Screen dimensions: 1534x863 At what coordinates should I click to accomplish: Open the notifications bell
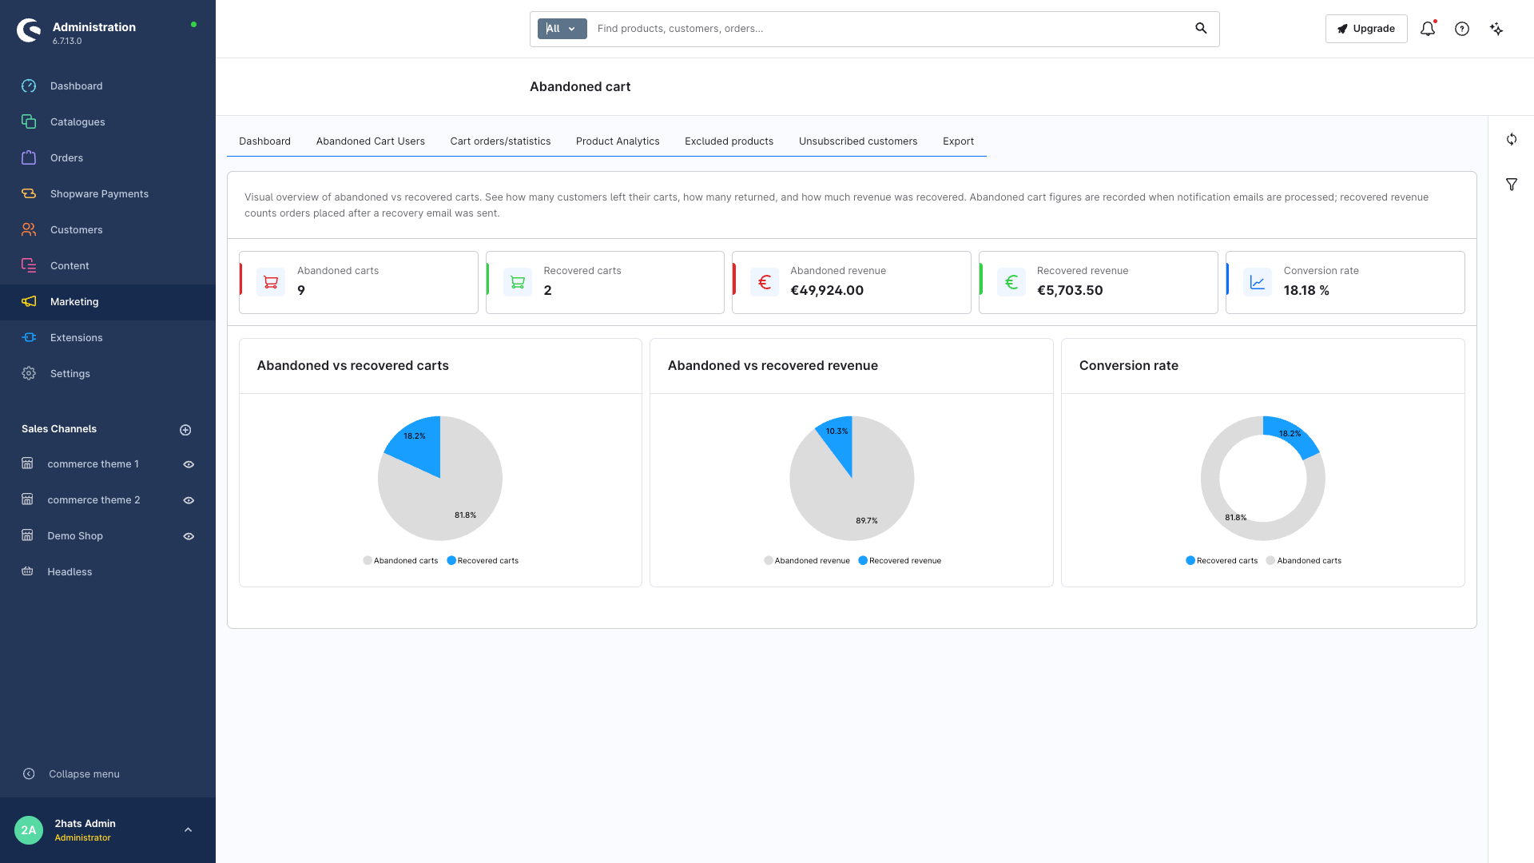pyautogui.click(x=1428, y=29)
